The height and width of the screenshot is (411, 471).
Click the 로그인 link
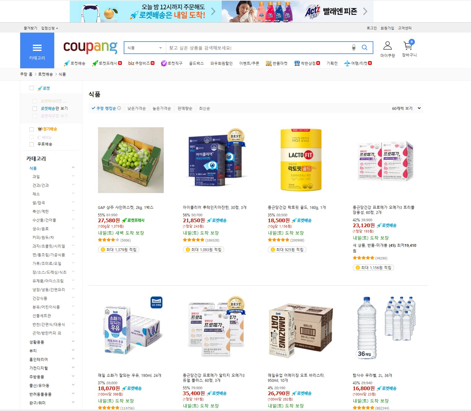coord(371,28)
